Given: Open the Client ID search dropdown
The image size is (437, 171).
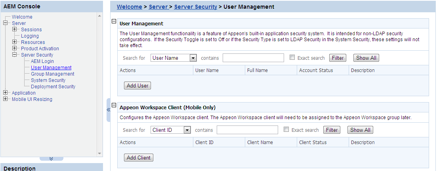Looking at the screenshot, I should click(x=171, y=130).
